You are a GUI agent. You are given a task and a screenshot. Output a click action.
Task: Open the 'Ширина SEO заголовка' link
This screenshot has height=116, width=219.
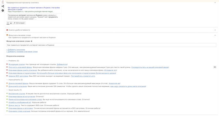click(x=18, y=76)
